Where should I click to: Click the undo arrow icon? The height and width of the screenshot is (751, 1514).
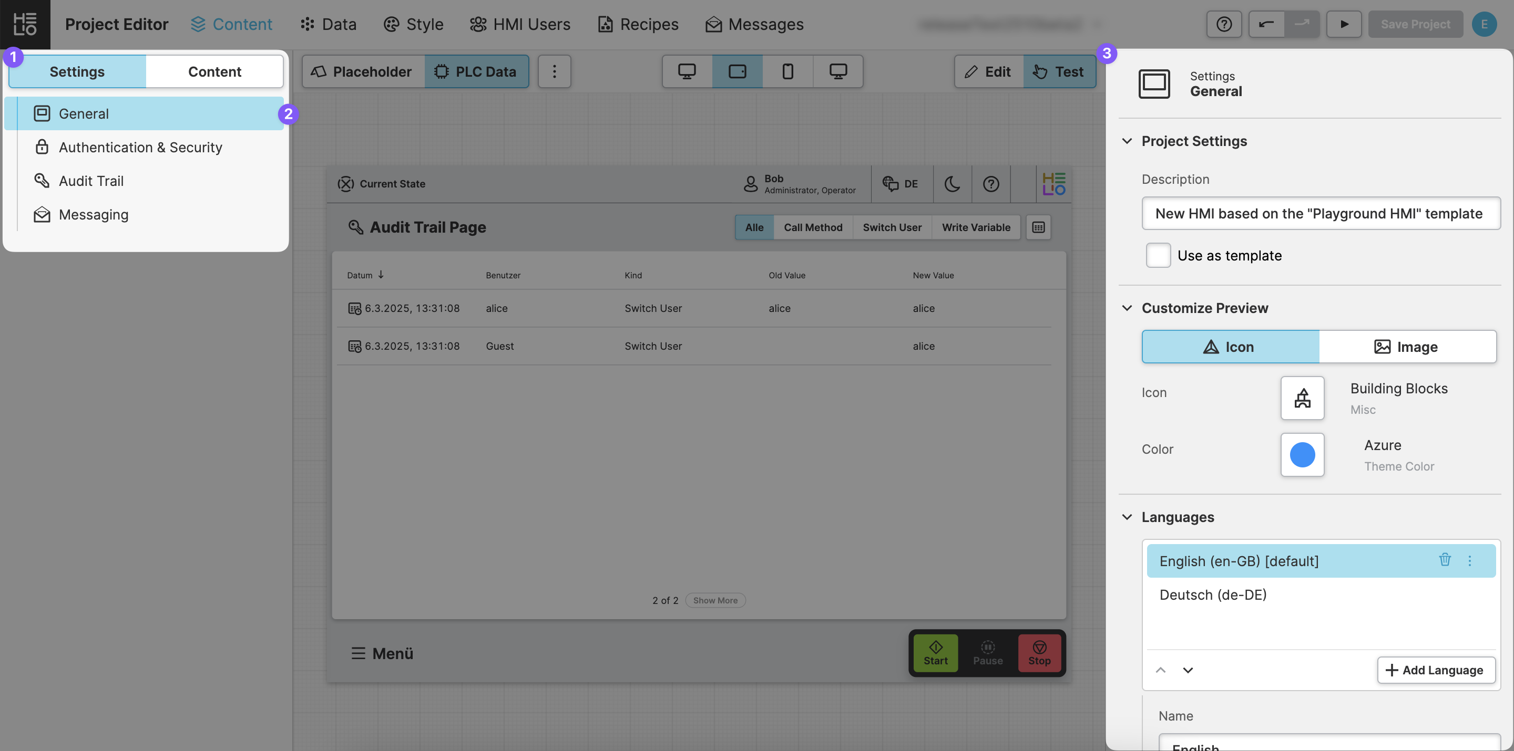(1266, 24)
